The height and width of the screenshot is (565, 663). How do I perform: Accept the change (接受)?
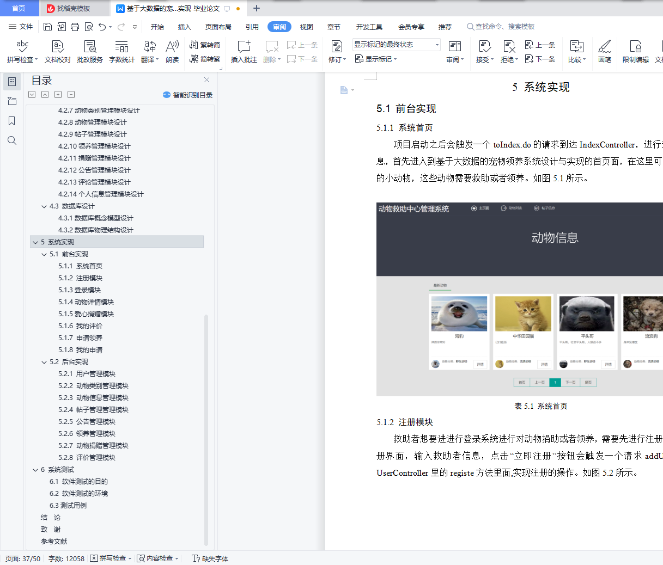pyautogui.click(x=484, y=52)
